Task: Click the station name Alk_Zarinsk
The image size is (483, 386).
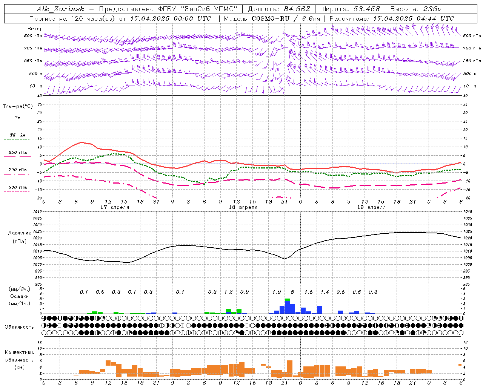Action: [x=60, y=9]
